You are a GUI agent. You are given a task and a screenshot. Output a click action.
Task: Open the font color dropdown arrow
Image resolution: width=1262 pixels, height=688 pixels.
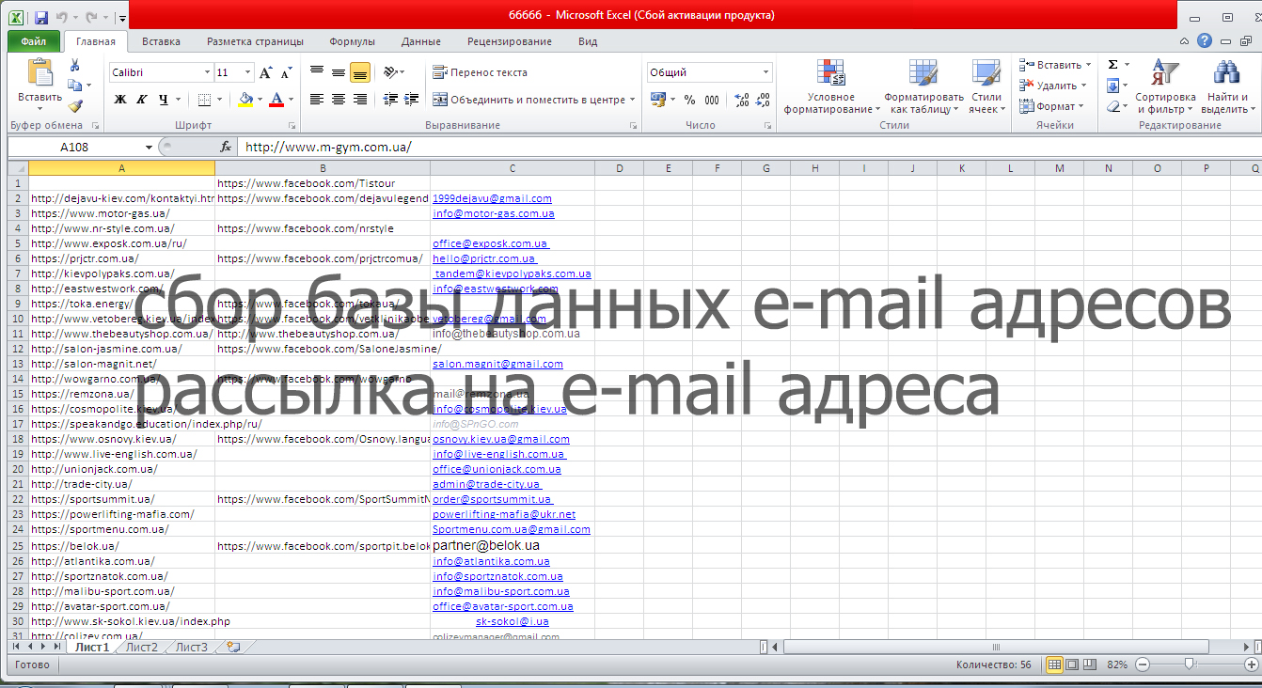pos(291,100)
